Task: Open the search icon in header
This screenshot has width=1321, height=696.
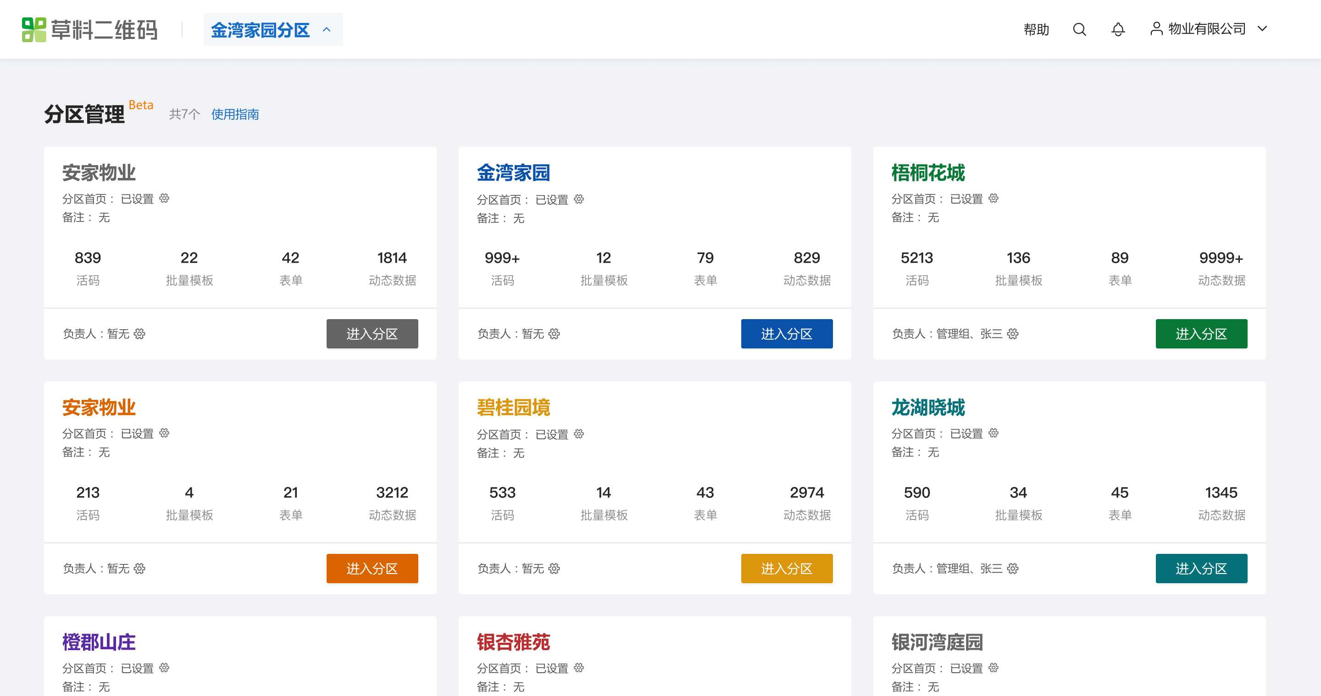Action: pyautogui.click(x=1079, y=29)
